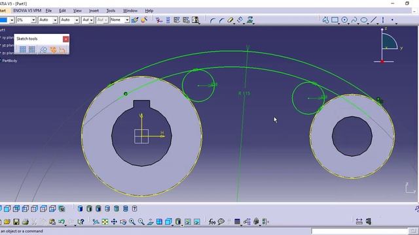Click the Open folder icon
Viewport: 419px width, 235px height.
click(7, 222)
